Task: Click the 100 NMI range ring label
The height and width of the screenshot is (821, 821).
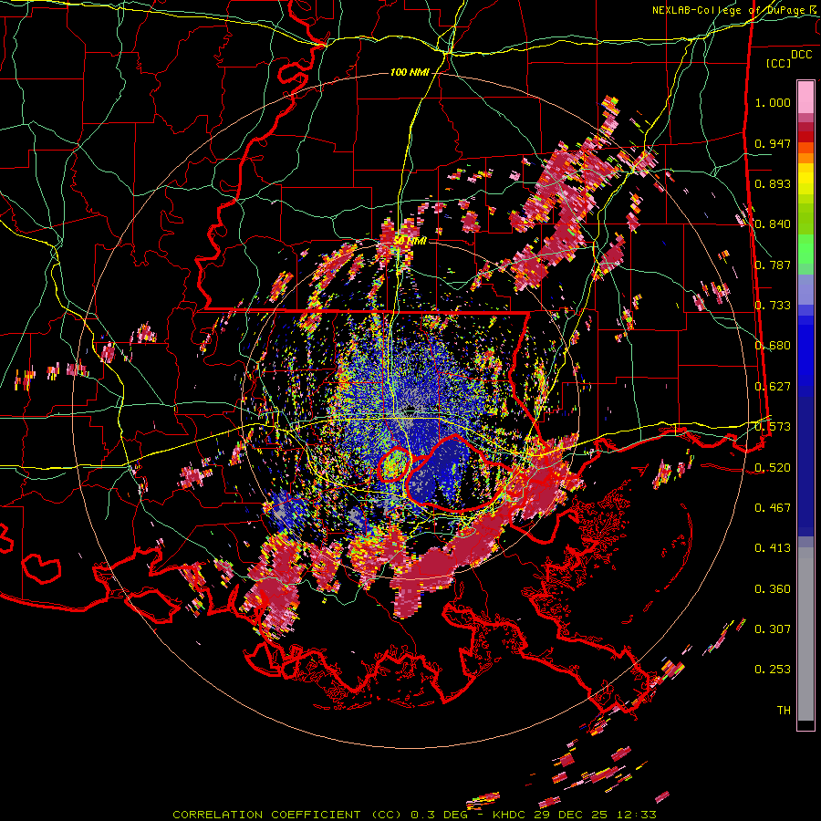Action: point(410,72)
